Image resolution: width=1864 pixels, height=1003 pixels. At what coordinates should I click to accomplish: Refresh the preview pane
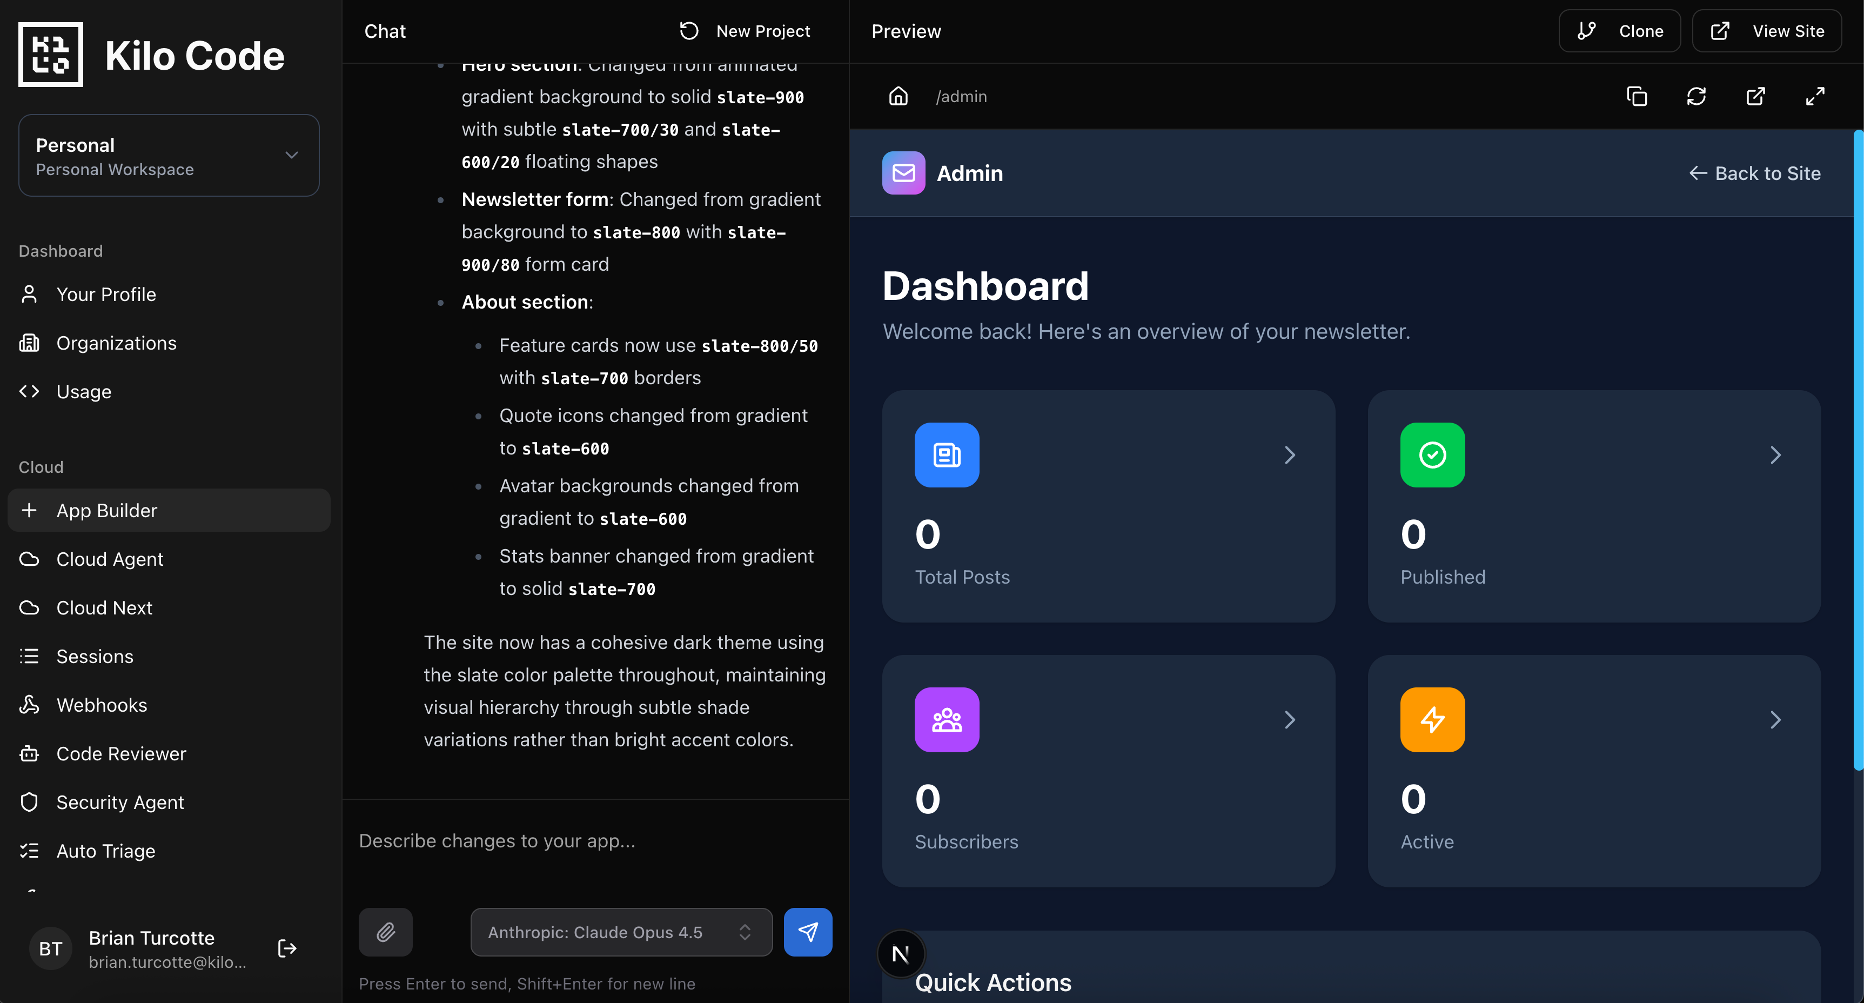1696,96
